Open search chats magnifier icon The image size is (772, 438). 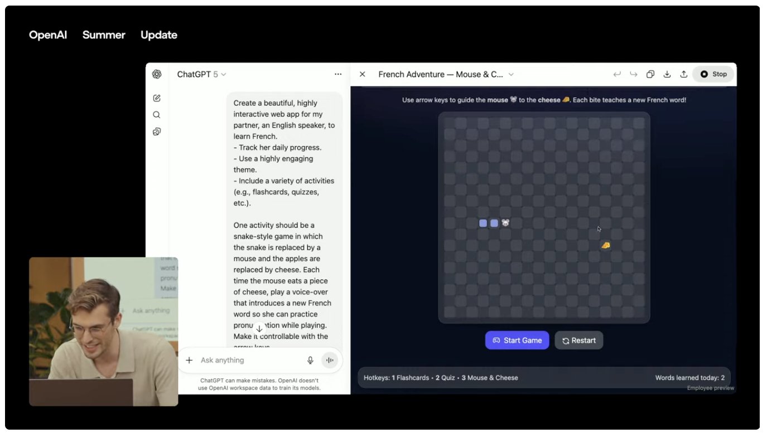click(157, 115)
